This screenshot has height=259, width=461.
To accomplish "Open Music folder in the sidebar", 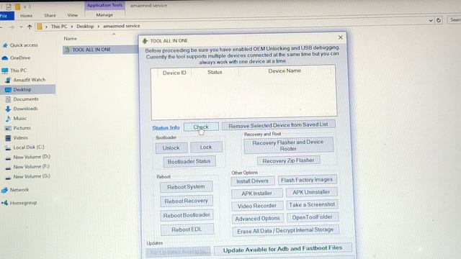I will pyautogui.click(x=20, y=118).
